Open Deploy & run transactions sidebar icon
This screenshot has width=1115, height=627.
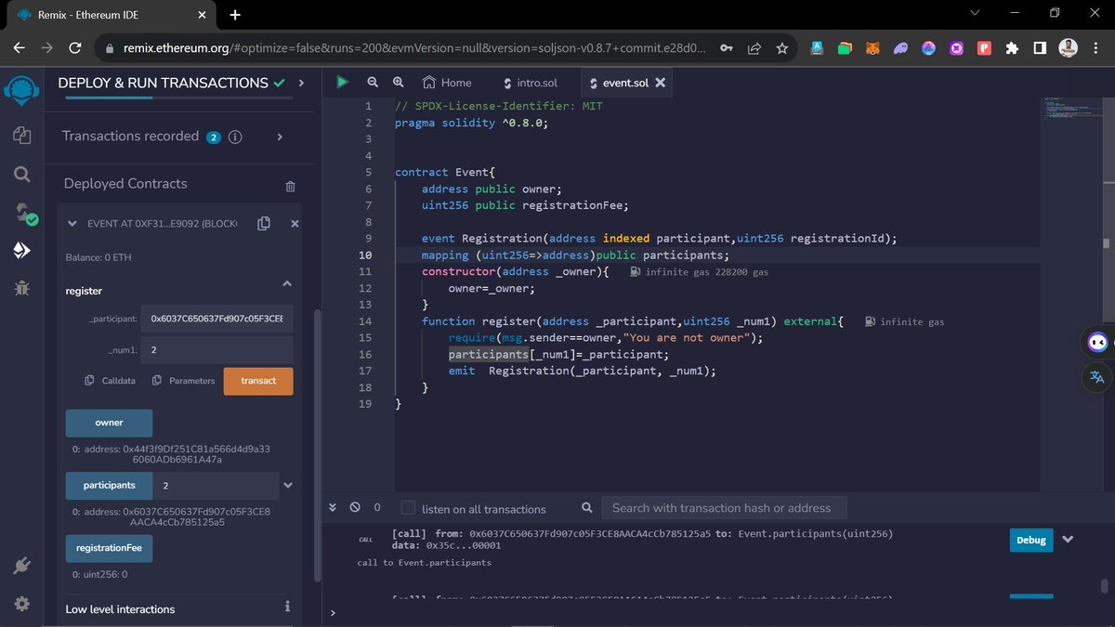[x=21, y=250]
